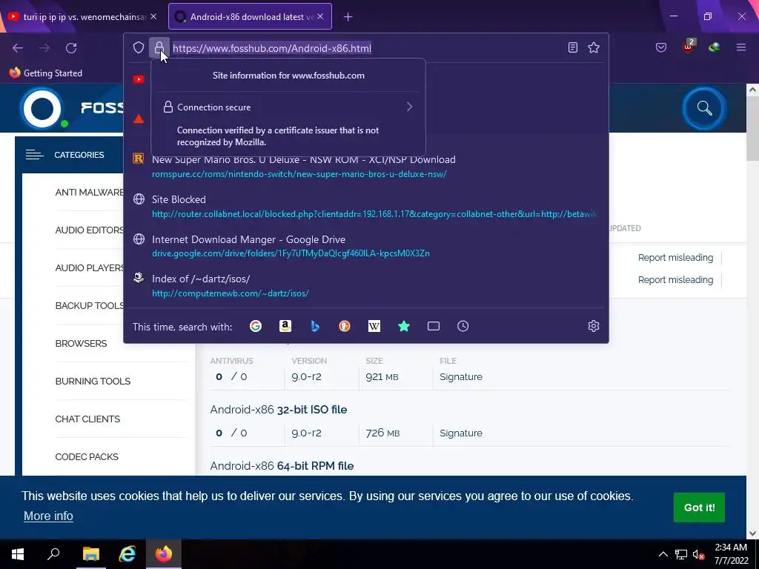Open the Windows Start menu
The image size is (759, 569).
[18, 554]
